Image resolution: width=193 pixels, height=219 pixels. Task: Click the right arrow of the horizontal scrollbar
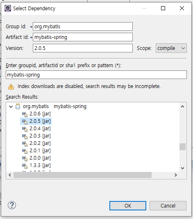(x=176, y=175)
